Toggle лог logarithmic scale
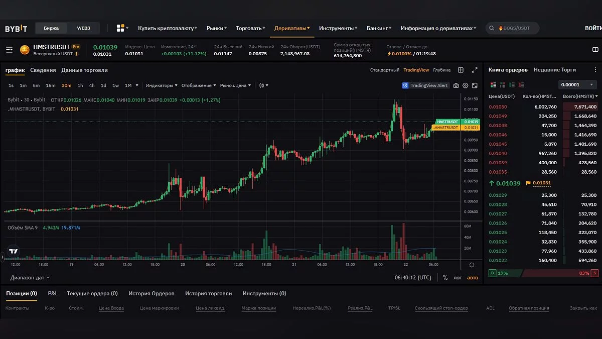602x339 pixels. coord(458,277)
